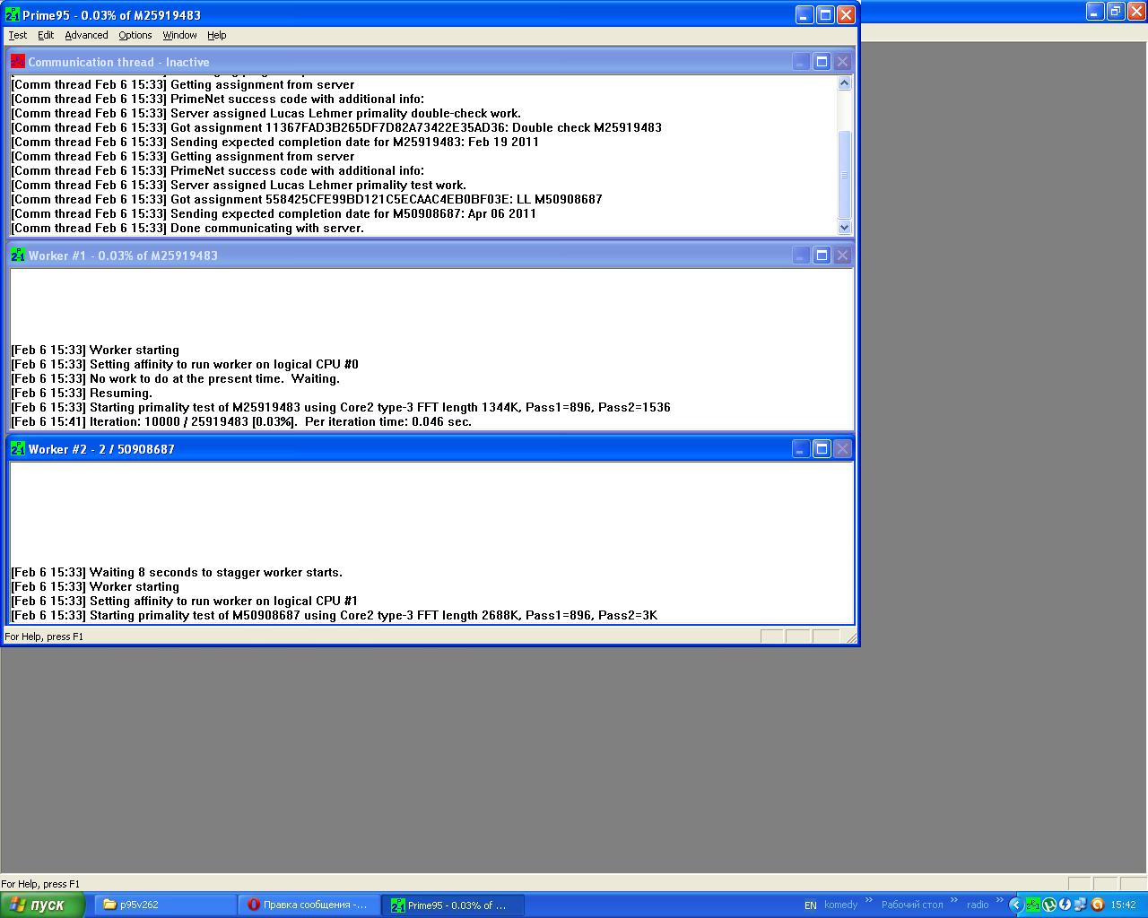Click the EN language indicator
The image size is (1148, 918).
click(x=811, y=905)
